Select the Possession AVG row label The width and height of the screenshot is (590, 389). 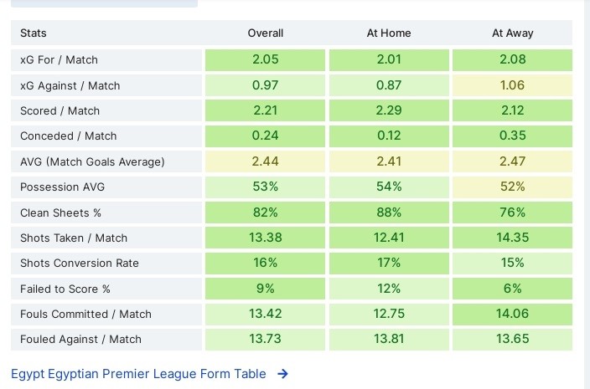(x=63, y=187)
